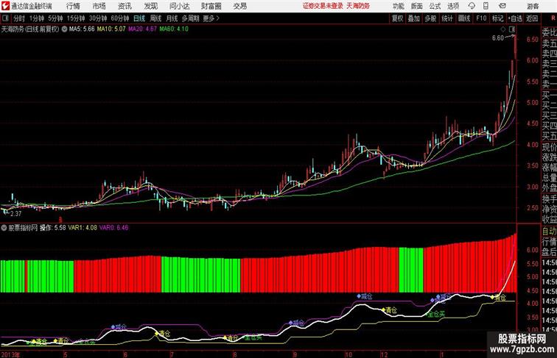Click the 标记 mark button

[497, 18]
